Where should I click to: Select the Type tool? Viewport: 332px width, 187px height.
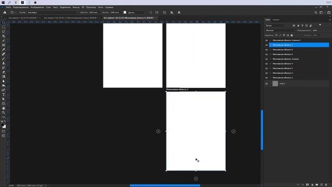[4, 95]
